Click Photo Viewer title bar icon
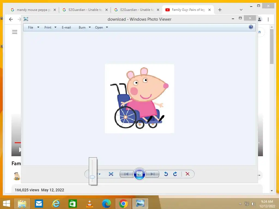This screenshot has width=279, height=209. coord(26,19)
